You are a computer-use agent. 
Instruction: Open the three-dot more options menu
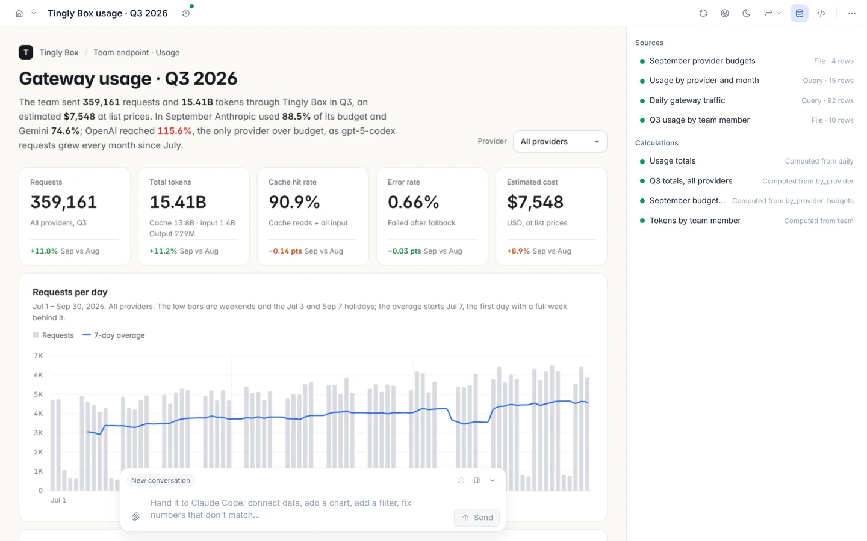(852, 13)
